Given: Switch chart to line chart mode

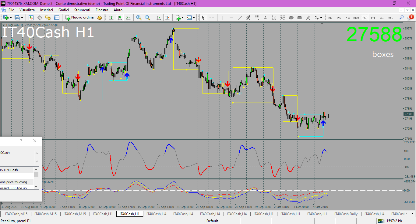Looking at the screenshot, I should pyautogui.click(x=128, y=18).
